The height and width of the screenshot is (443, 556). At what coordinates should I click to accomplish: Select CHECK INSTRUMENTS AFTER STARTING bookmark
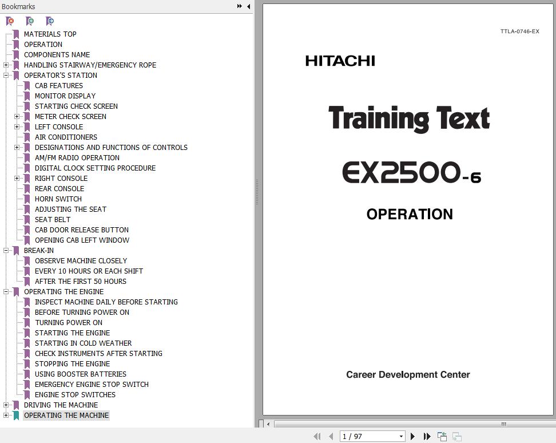pyautogui.click(x=98, y=353)
